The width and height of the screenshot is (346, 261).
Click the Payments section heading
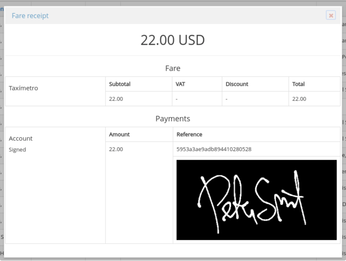(173, 118)
